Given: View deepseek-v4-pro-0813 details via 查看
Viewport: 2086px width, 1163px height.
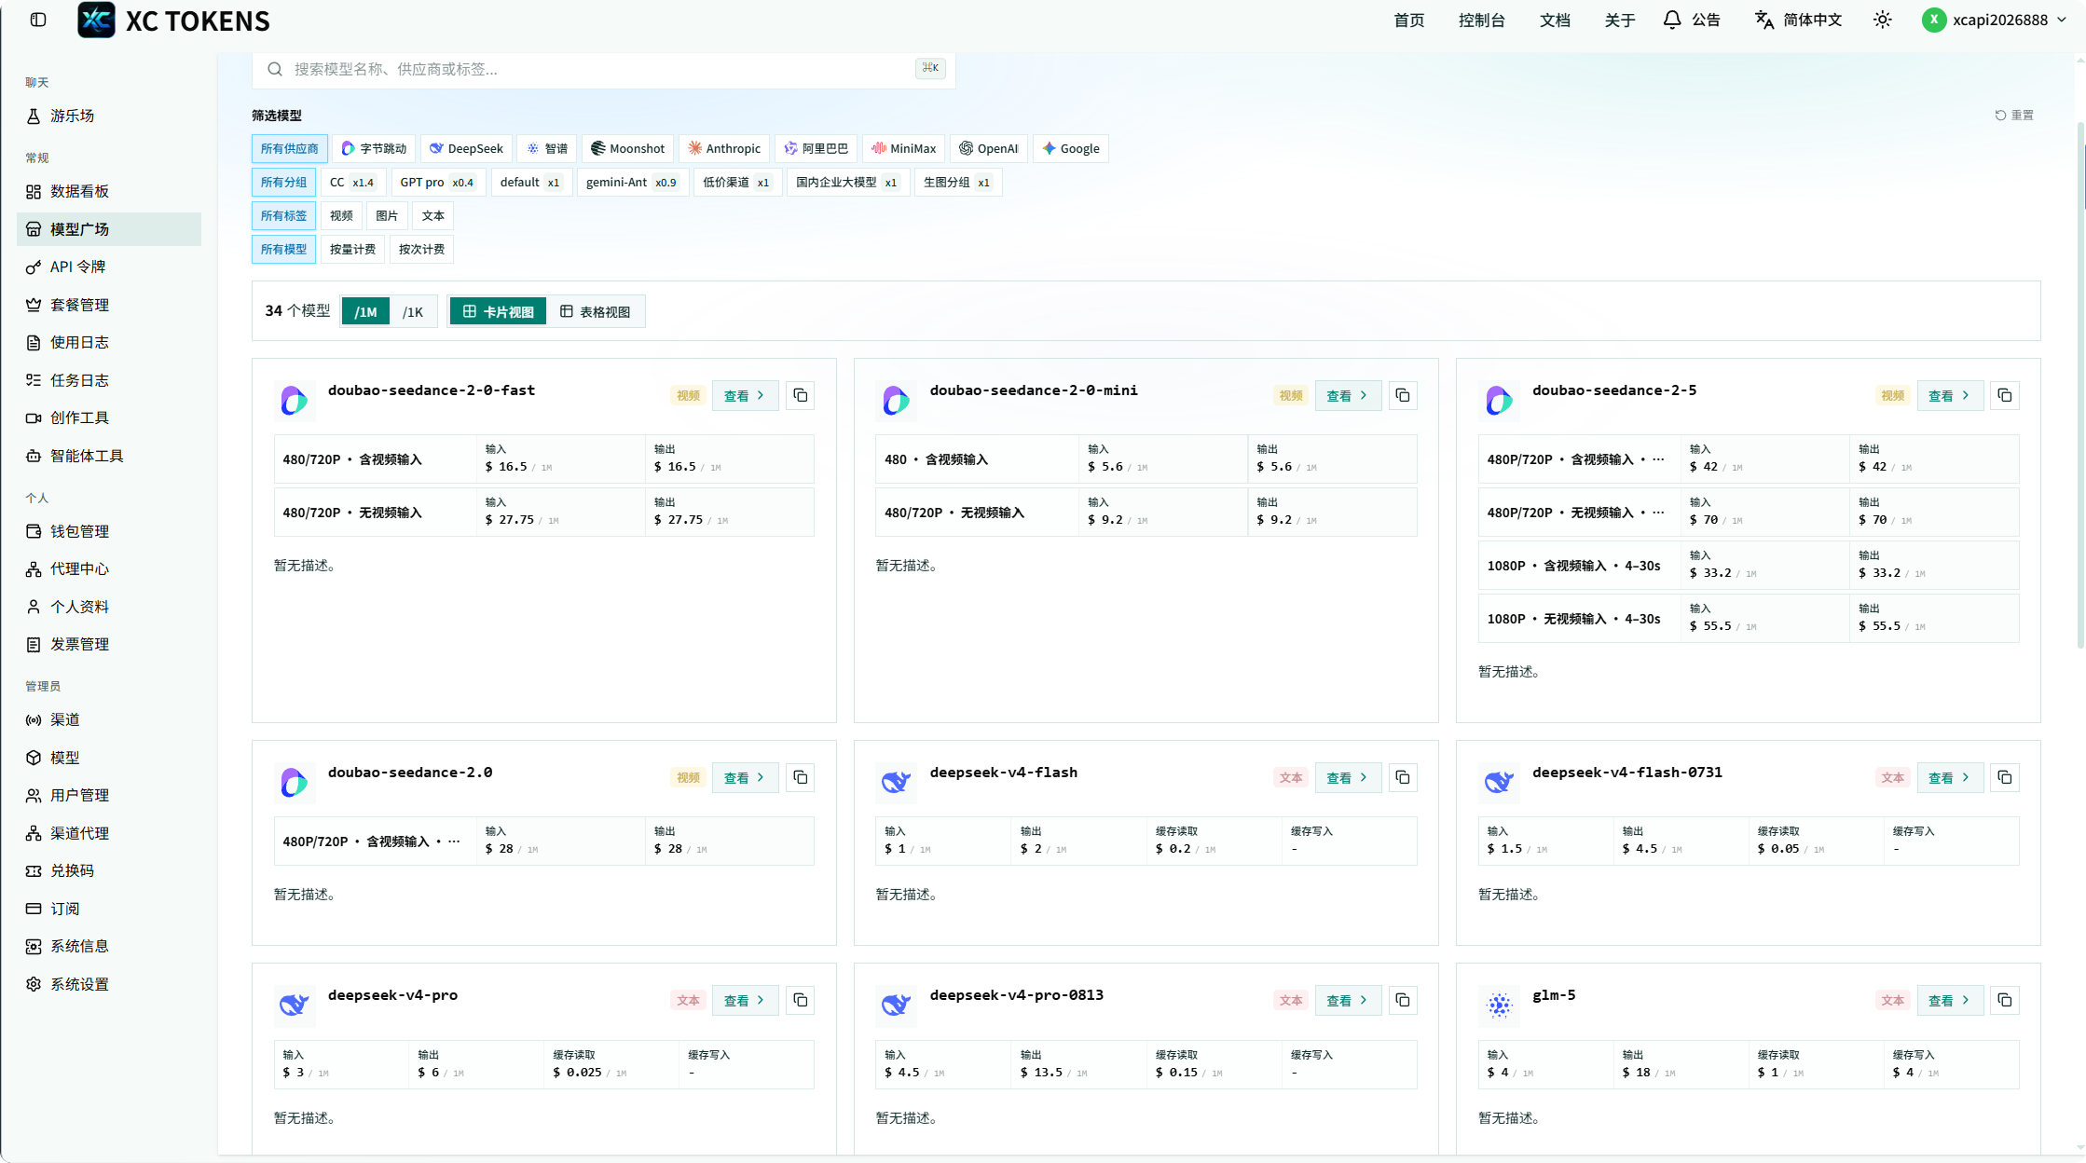Looking at the screenshot, I should (1347, 1000).
